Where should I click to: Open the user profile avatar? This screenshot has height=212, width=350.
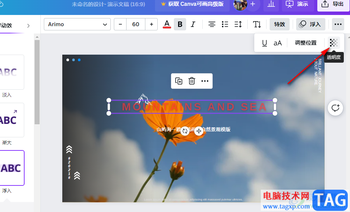point(240,5)
